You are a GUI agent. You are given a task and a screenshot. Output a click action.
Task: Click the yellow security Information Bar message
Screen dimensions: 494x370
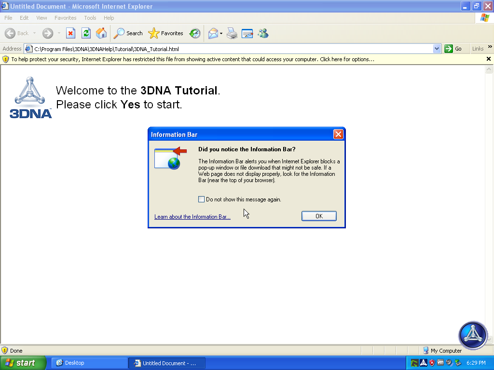(x=192, y=59)
